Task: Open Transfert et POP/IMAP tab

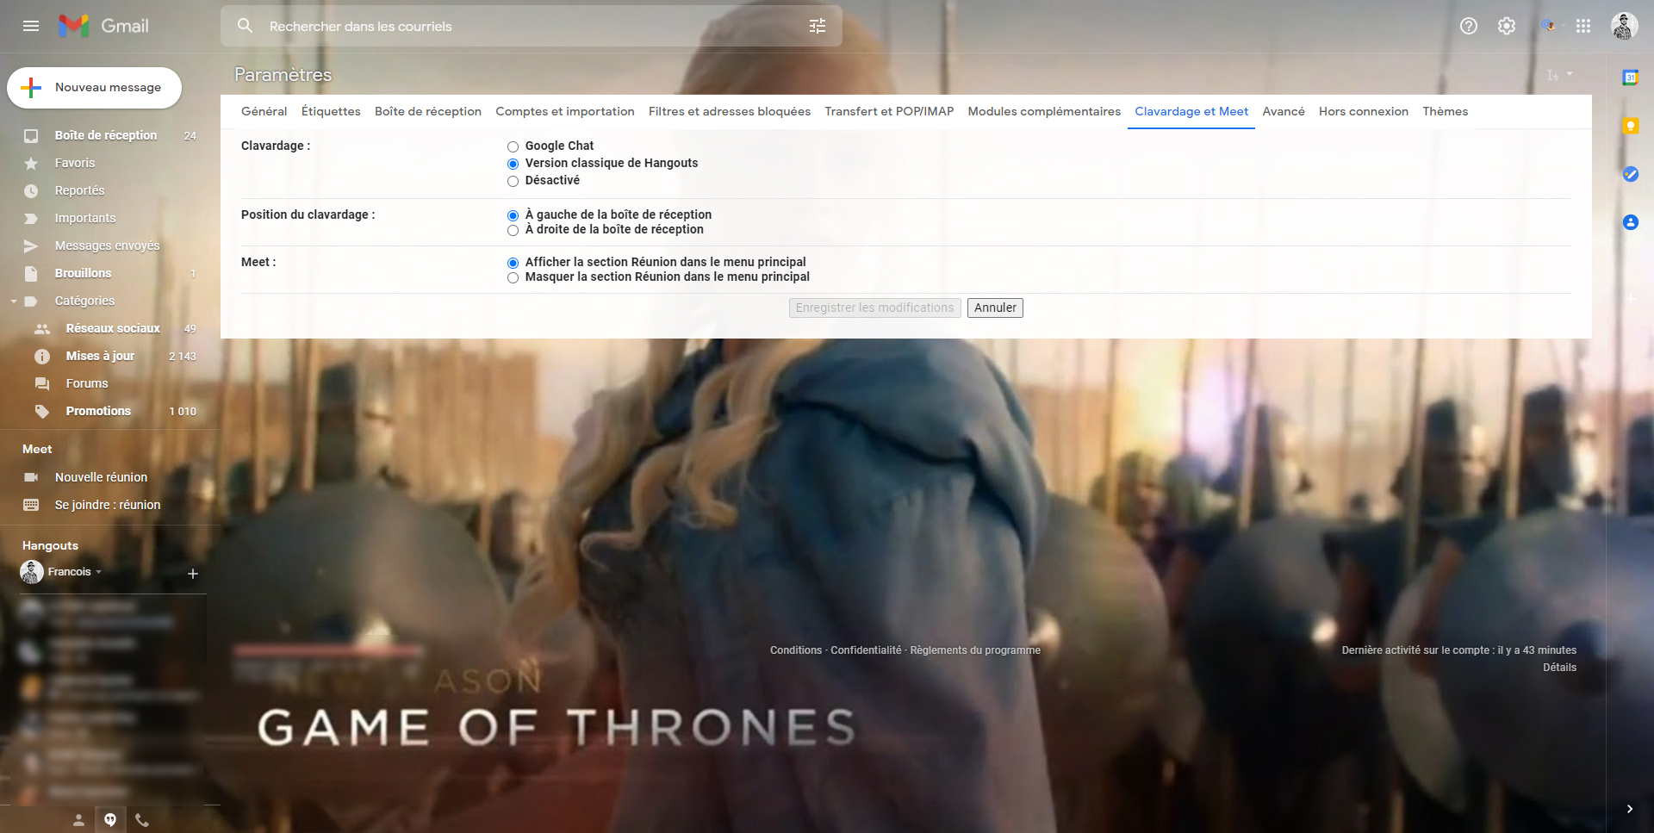Action: pos(889,112)
